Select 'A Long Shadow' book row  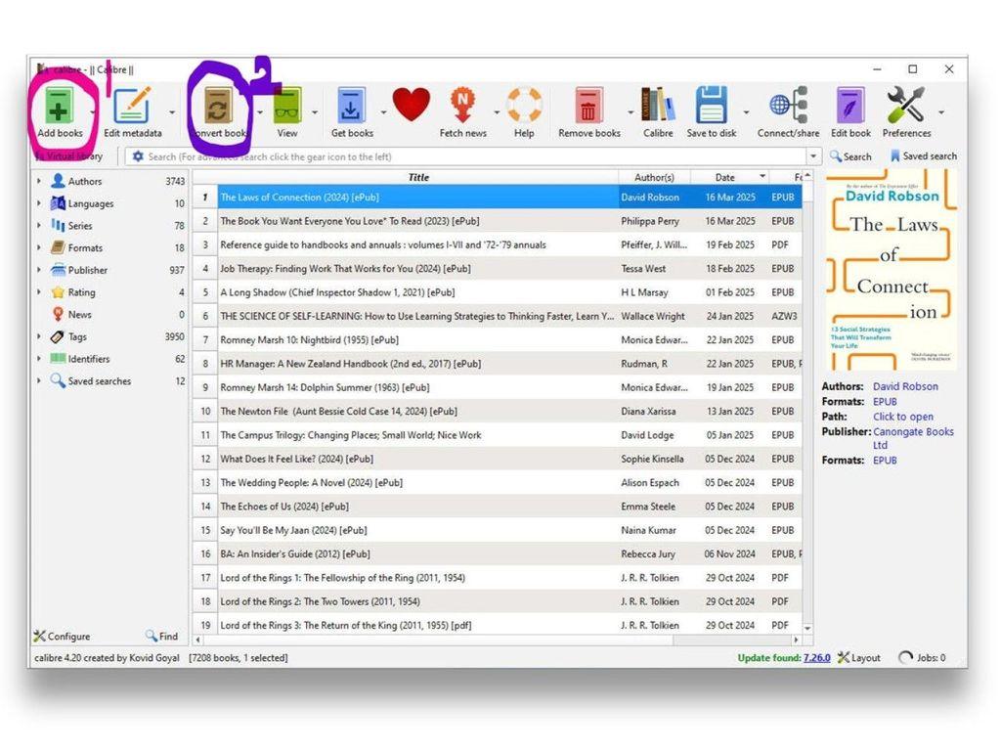pyautogui.click(x=498, y=292)
